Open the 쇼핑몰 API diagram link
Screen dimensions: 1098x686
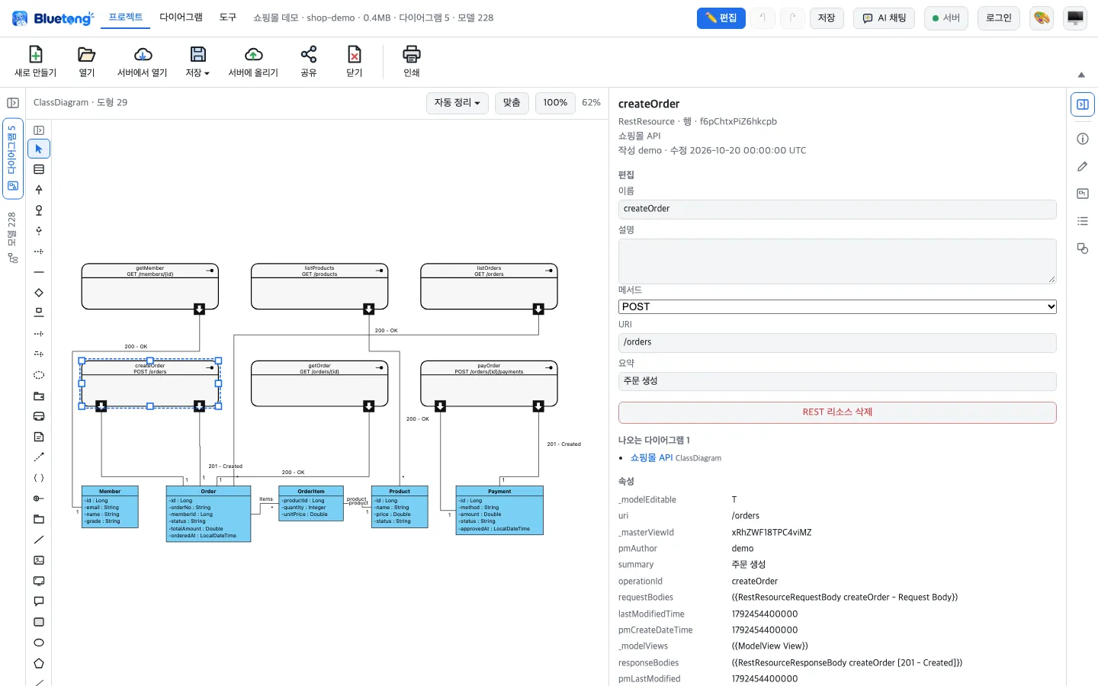click(651, 458)
